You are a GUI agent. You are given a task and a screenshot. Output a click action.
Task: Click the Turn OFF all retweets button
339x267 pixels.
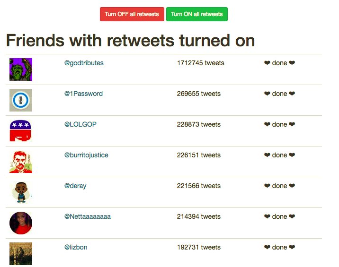coord(132,14)
